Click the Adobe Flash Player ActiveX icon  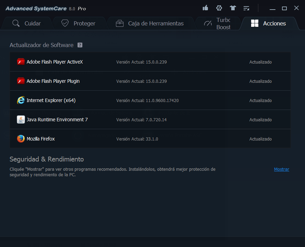tap(21, 62)
